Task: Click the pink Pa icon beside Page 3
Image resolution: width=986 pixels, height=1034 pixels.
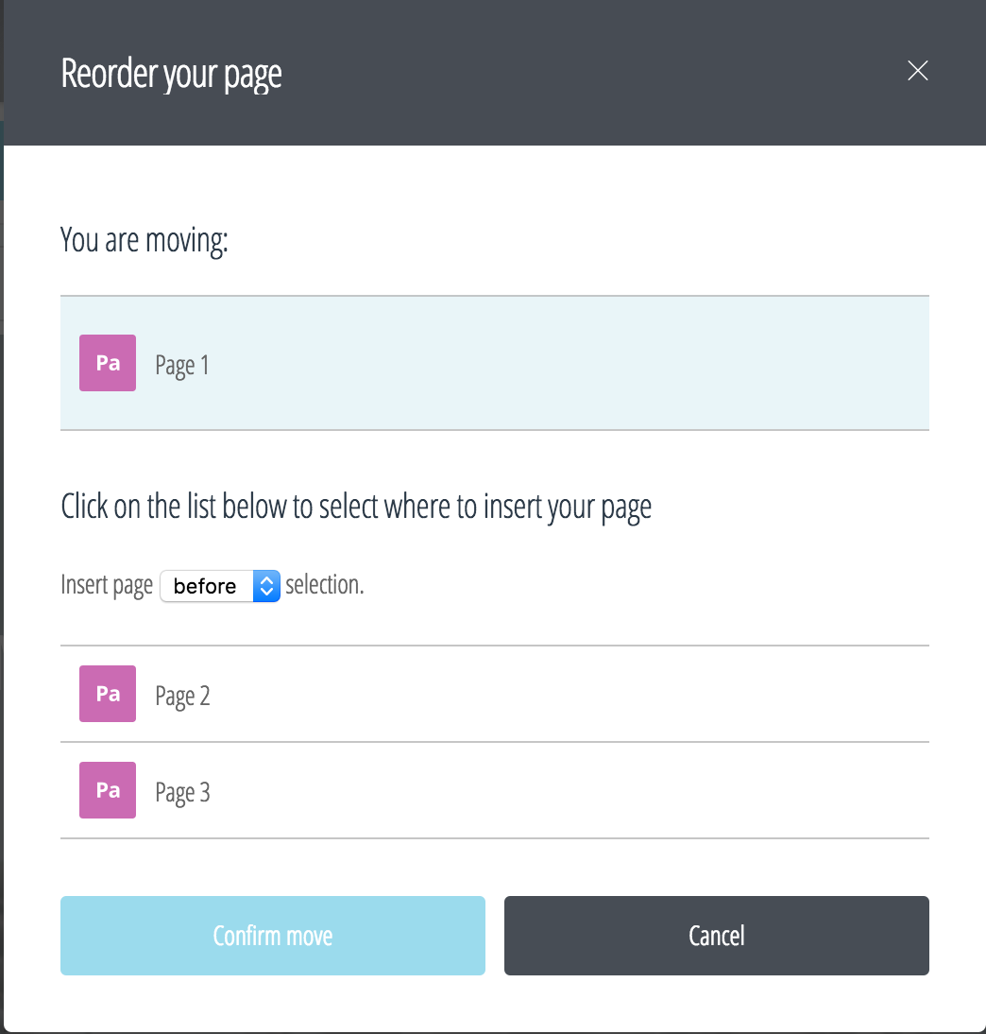Action: coord(108,790)
